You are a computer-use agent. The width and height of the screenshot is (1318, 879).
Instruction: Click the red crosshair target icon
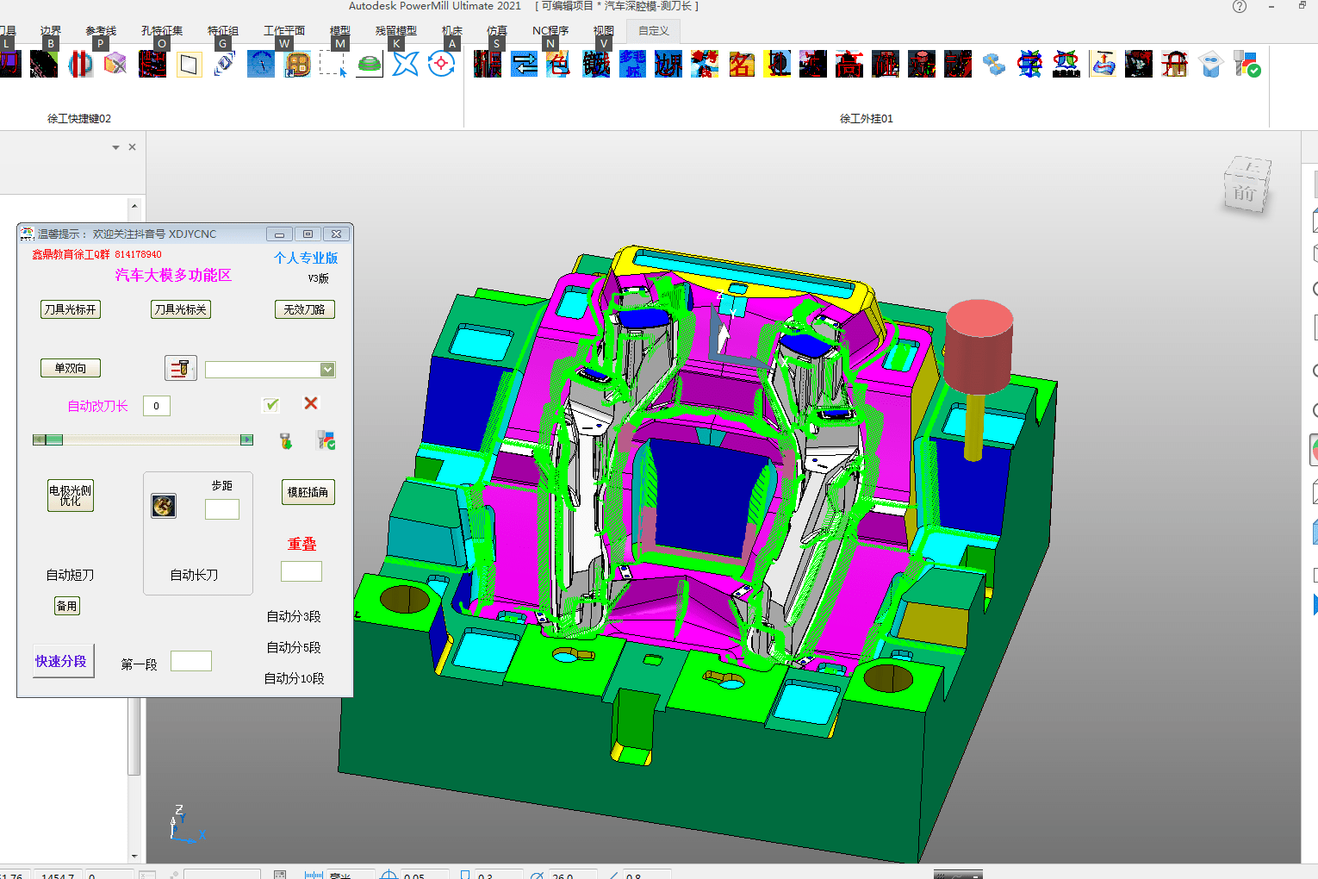(x=441, y=64)
